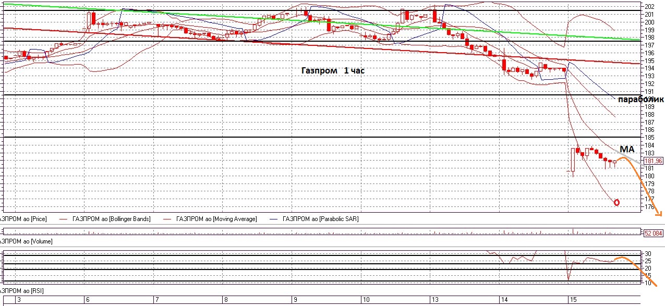Click RSI scale value 25

click(x=649, y=261)
